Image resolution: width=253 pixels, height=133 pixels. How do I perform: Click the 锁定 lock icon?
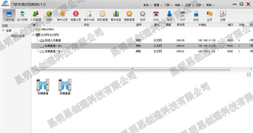click(196, 16)
